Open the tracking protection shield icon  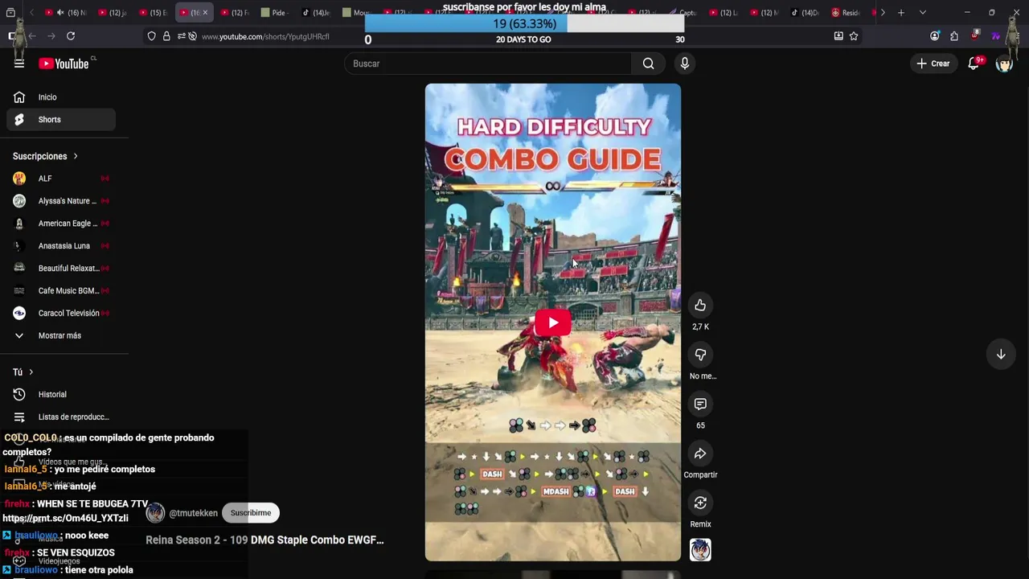[x=151, y=36]
